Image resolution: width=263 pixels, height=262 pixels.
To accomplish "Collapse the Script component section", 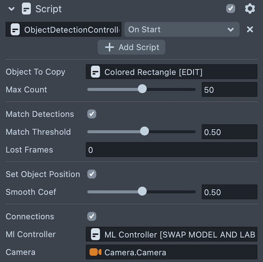I will [11, 9].
